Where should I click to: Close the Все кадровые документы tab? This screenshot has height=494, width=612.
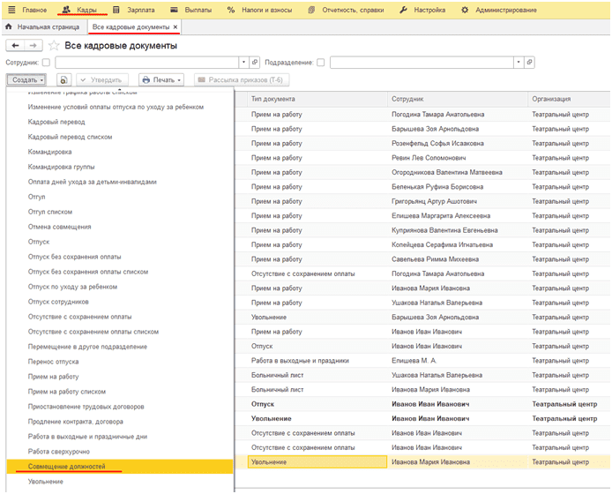175,27
